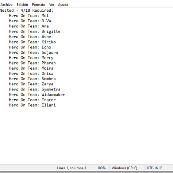Click the 'Hero On Team: Moira' line
173x173 pixels.
(31, 68)
